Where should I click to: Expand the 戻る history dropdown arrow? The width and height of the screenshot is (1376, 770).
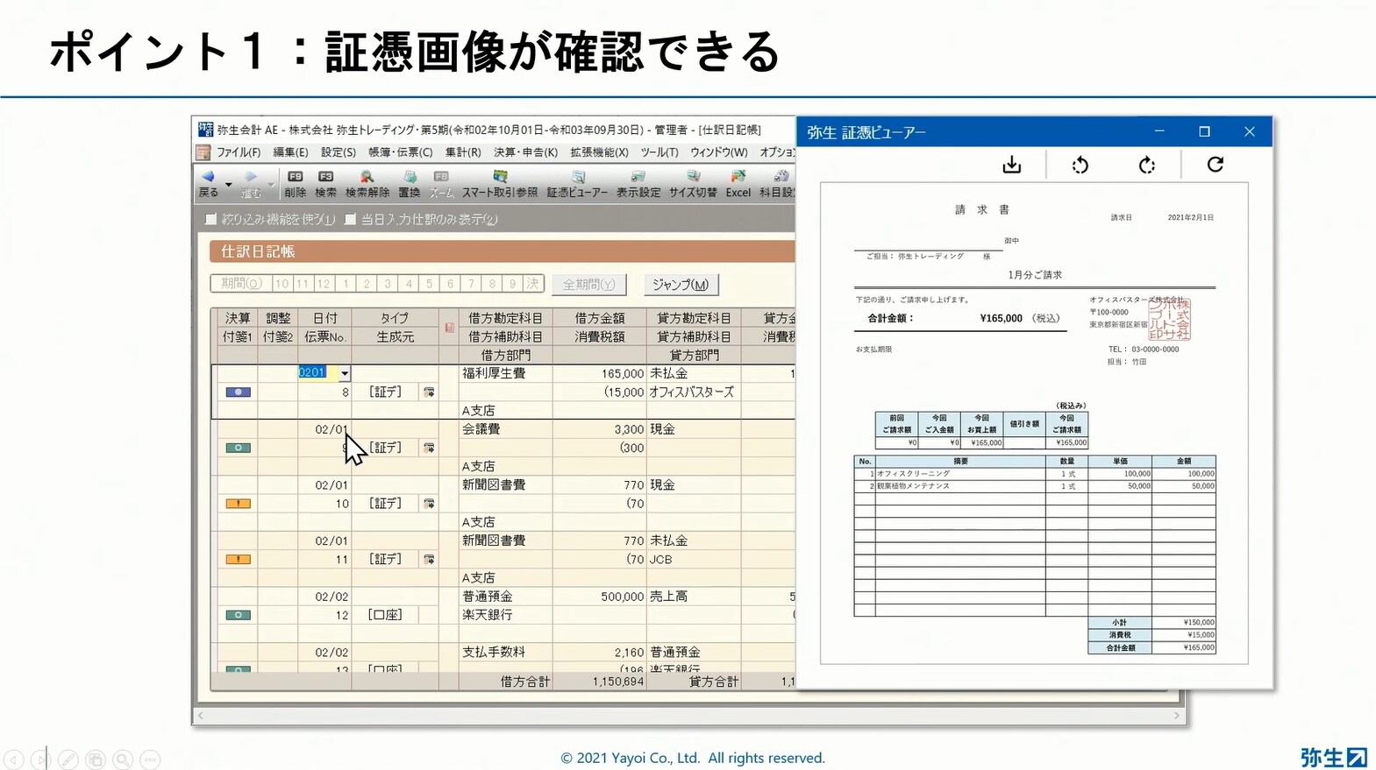coord(228,185)
